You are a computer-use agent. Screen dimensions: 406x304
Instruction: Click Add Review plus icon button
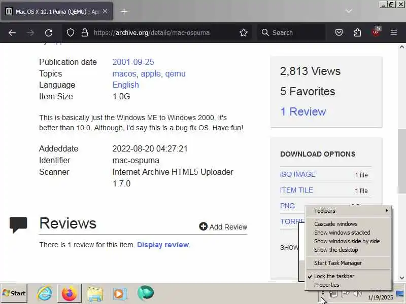223,226
